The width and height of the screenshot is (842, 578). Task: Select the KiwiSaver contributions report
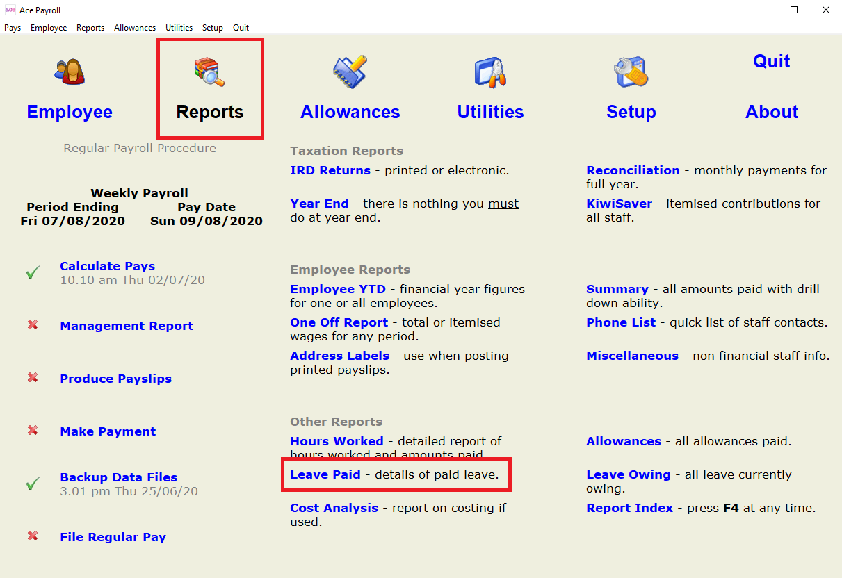620,204
